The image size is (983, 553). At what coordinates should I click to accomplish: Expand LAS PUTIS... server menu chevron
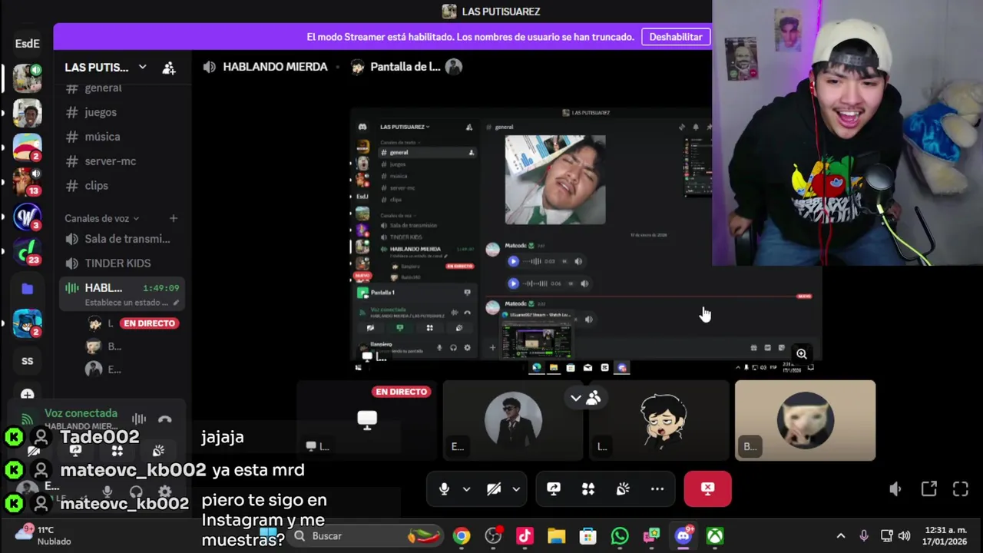point(143,68)
